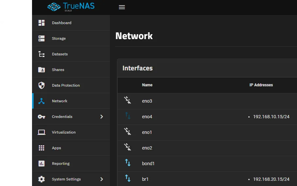Click the Reporting chart icon
The width and height of the screenshot is (297, 186).
pyautogui.click(x=41, y=164)
